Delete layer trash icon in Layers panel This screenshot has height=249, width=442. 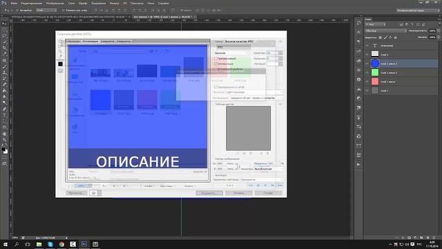434,238
